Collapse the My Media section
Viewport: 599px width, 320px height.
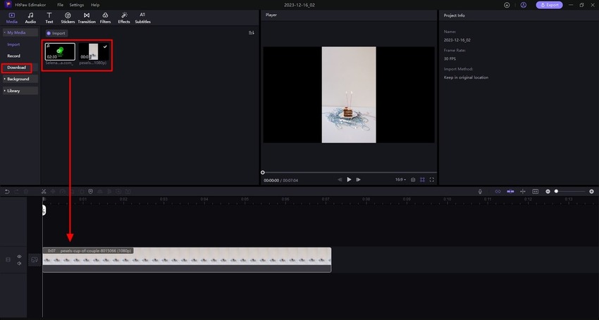coord(20,32)
